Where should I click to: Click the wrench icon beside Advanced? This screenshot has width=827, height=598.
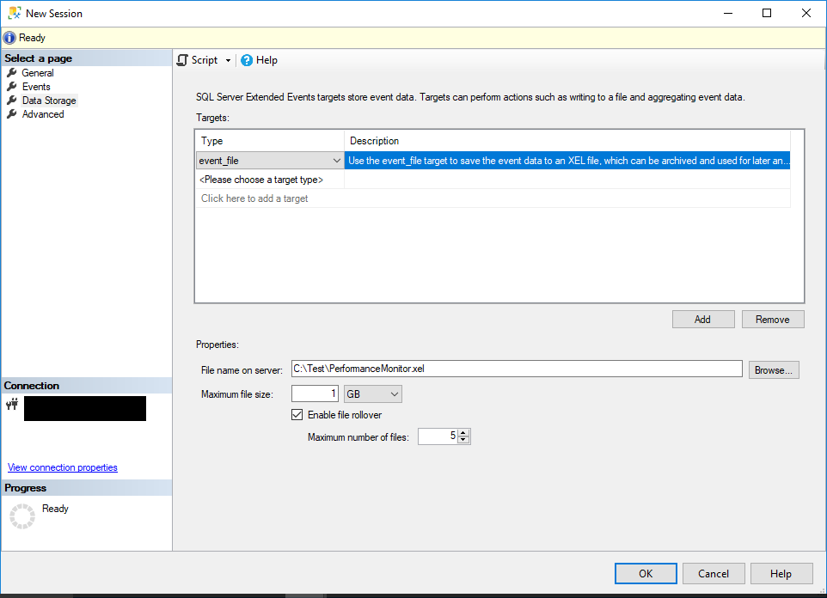point(13,113)
